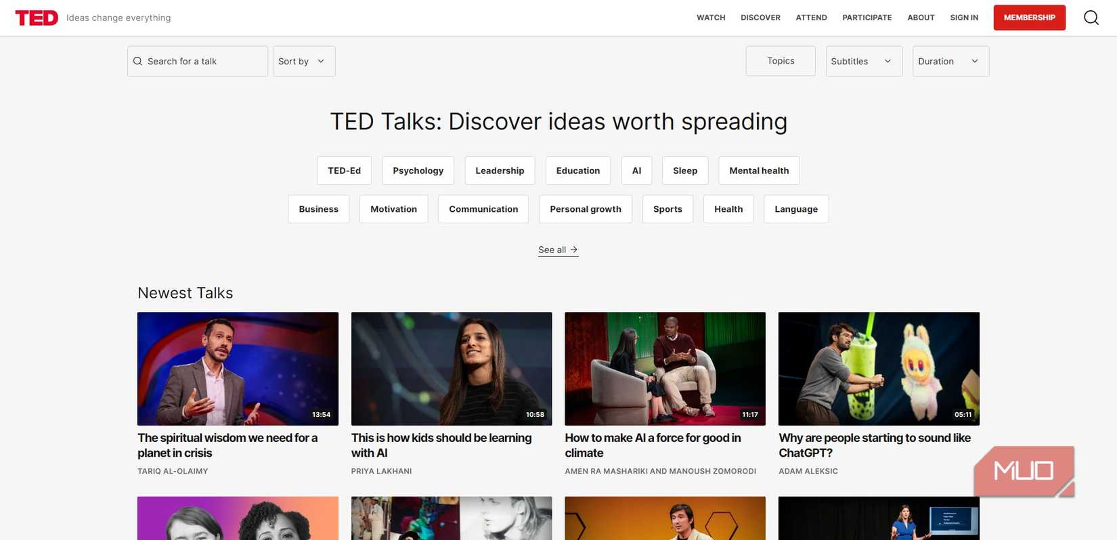Select the Language topic chip
The image size is (1117, 540).
tap(796, 209)
